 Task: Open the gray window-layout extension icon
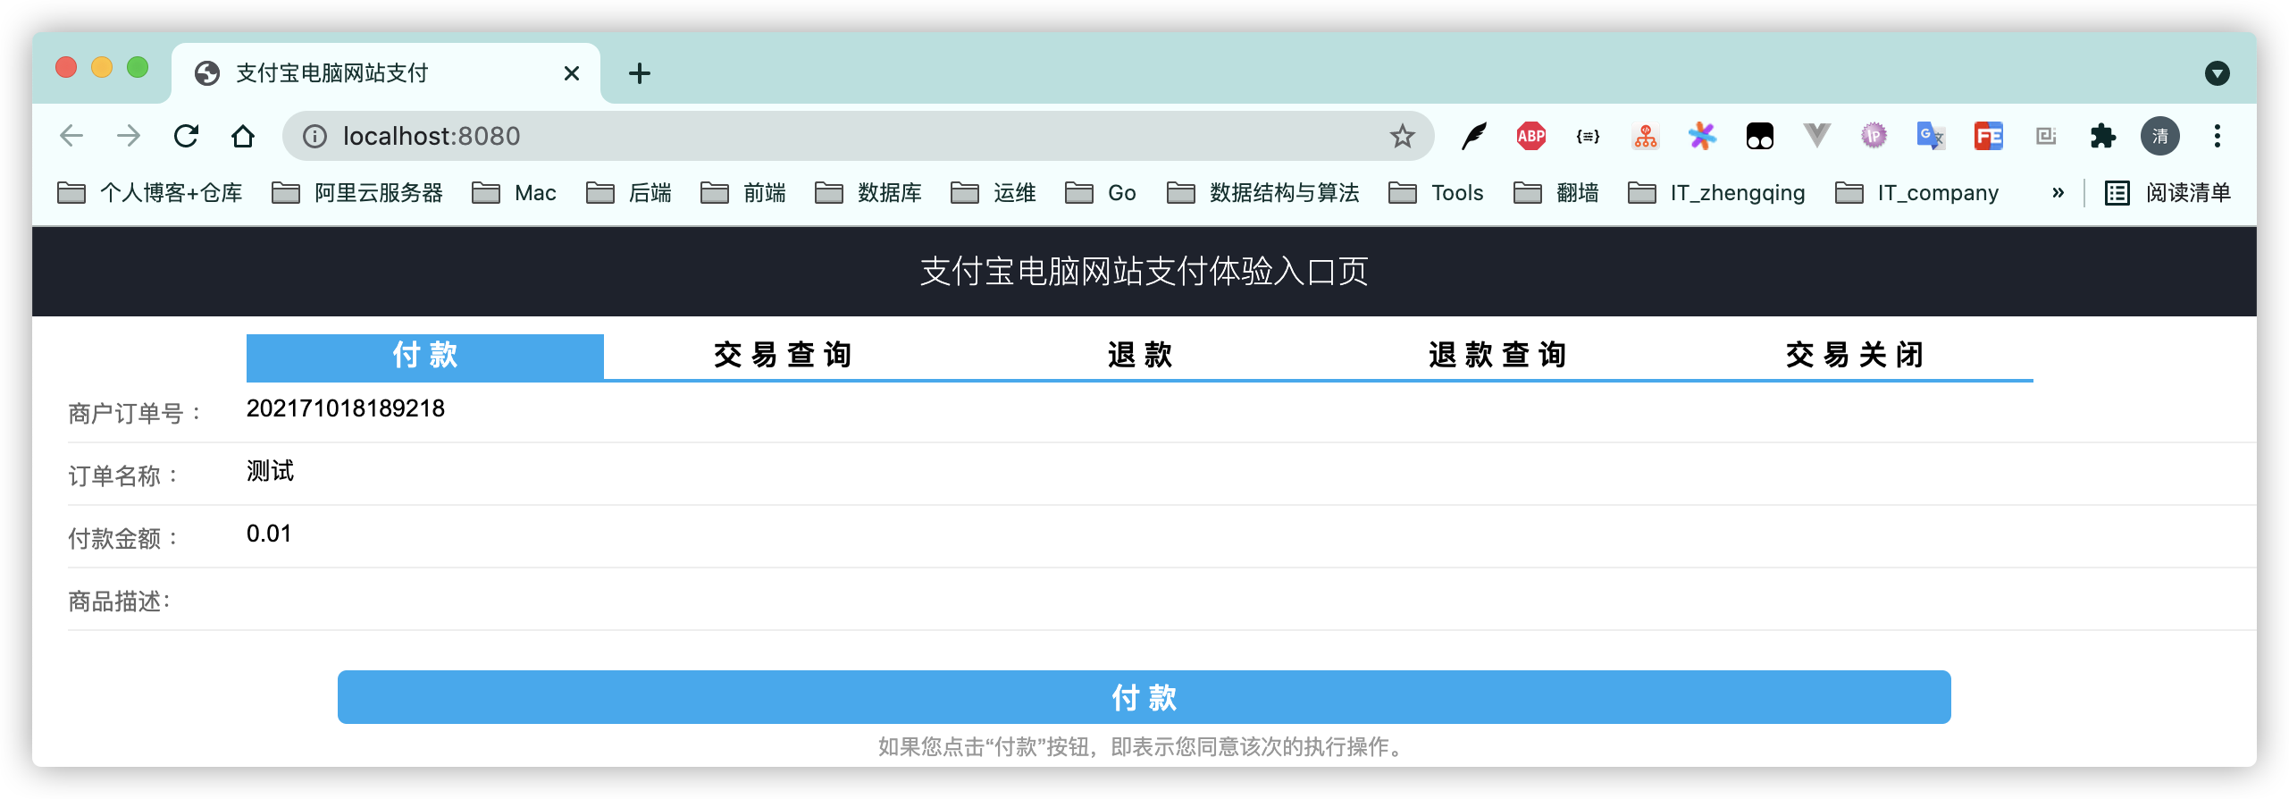pos(2046,136)
